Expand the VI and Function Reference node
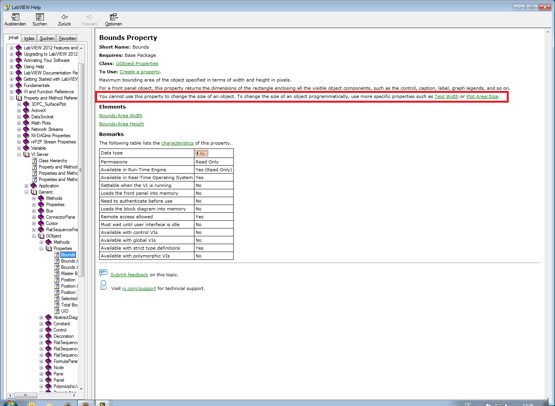The height and width of the screenshot is (406, 555). [11, 92]
